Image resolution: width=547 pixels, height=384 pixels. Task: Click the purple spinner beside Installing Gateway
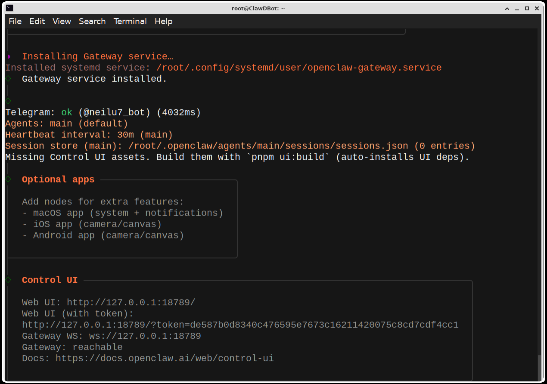[x=9, y=56]
